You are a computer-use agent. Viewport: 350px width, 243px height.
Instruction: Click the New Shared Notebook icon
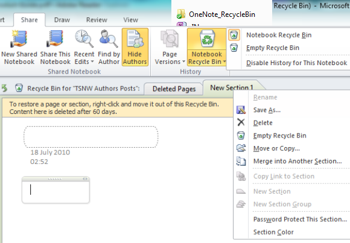tap(19, 39)
